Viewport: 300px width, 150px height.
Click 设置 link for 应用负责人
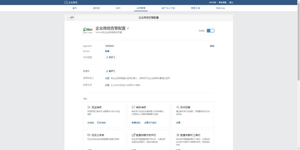pyautogui.click(x=107, y=78)
